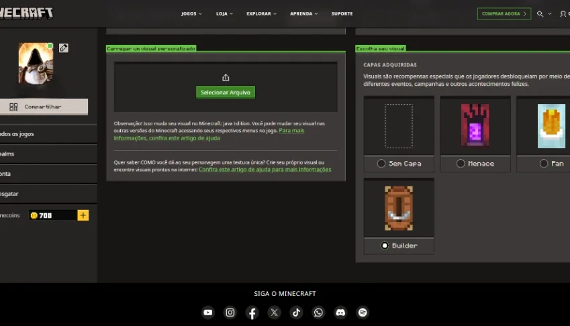Select the Pan cape radio button
The height and width of the screenshot is (326, 570).
543,164
